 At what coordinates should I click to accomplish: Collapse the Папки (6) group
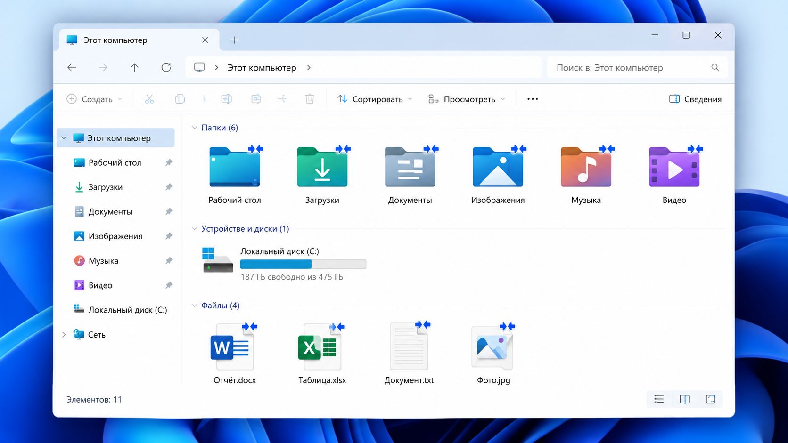pos(194,128)
